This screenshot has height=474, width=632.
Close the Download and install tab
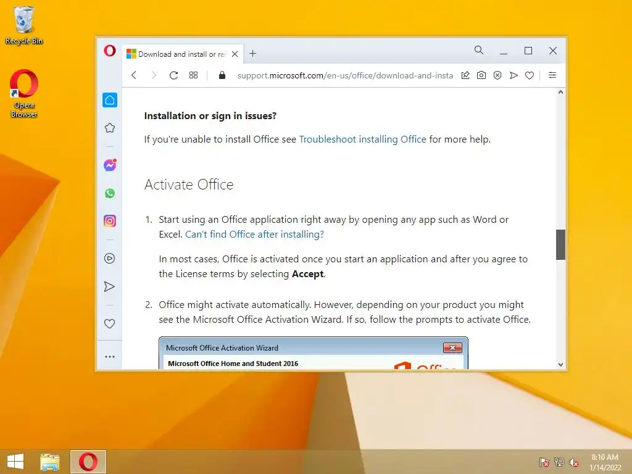pyautogui.click(x=235, y=54)
